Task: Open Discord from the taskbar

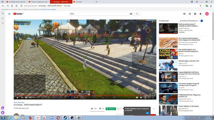Action: (x=51, y=118)
